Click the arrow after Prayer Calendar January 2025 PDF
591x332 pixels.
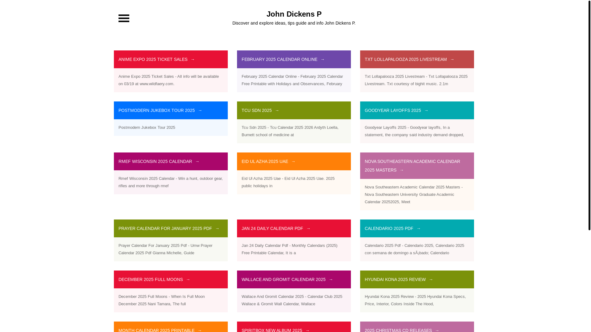[x=217, y=228]
